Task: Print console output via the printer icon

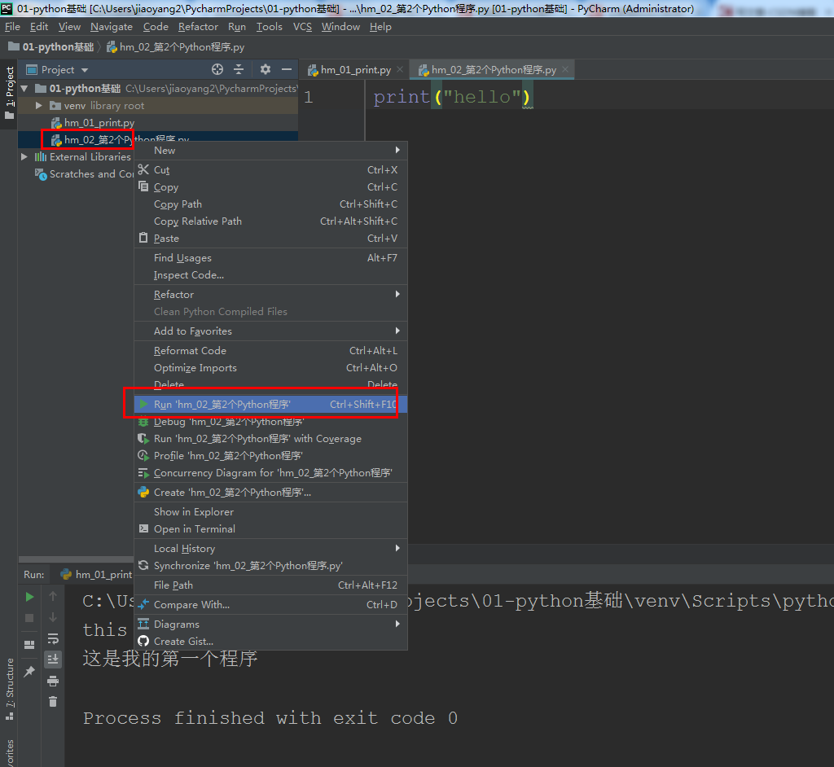Action: tap(53, 682)
